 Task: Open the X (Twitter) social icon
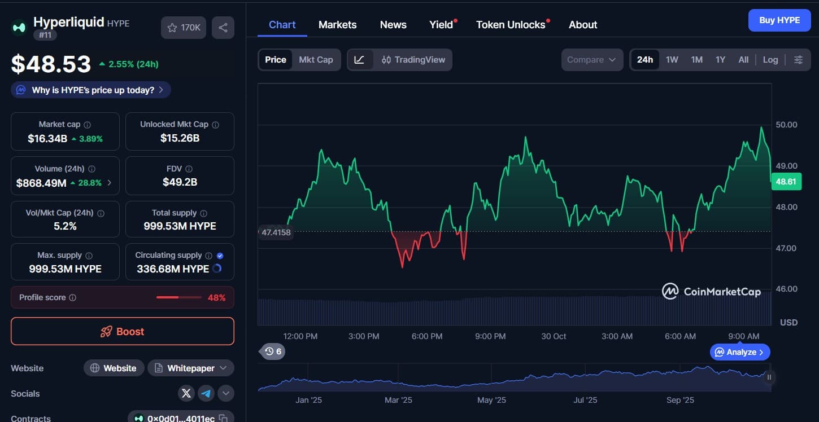tap(186, 393)
